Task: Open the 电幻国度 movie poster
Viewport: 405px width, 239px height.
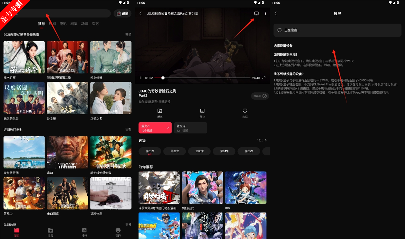Action: (67, 193)
